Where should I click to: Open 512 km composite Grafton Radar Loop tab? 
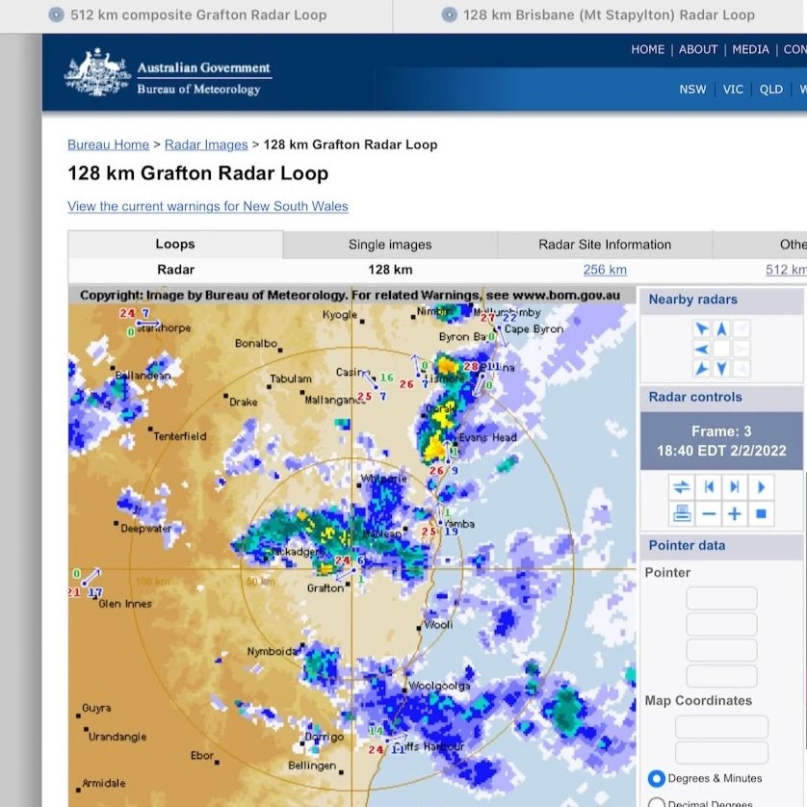pyautogui.click(x=198, y=14)
